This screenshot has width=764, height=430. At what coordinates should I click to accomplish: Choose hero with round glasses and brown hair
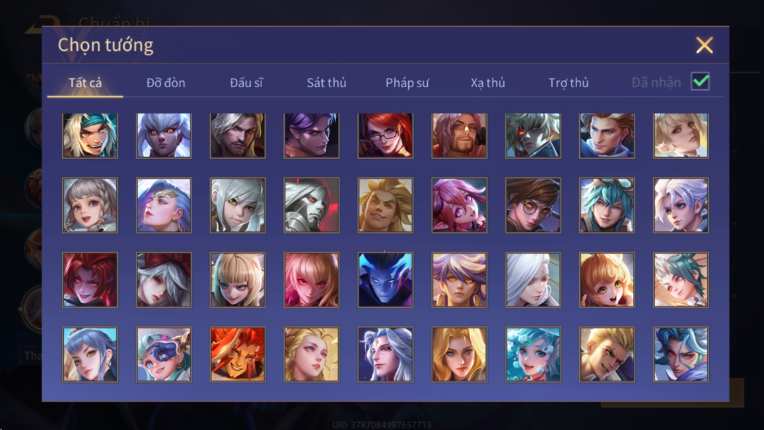[533, 205]
